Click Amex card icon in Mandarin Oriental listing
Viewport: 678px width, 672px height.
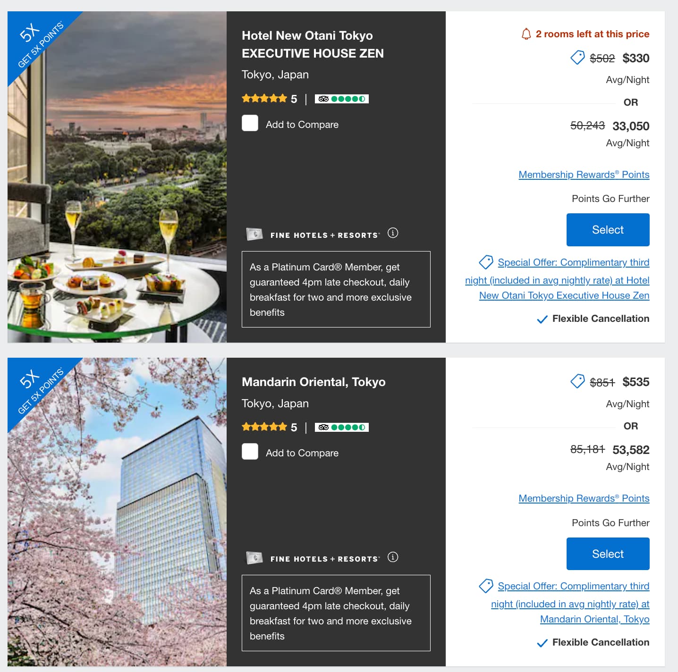point(255,558)
